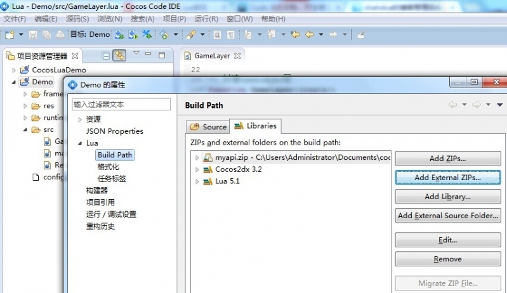Open the Previous Annotation dropdown arrow
This screenshot has width=507, height=293.
point(283,34)
